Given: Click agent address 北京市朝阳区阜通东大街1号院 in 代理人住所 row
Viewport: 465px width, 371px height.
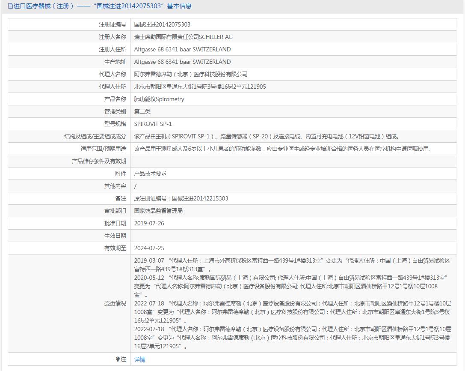Looking at the screenshot, I should 200,87.
